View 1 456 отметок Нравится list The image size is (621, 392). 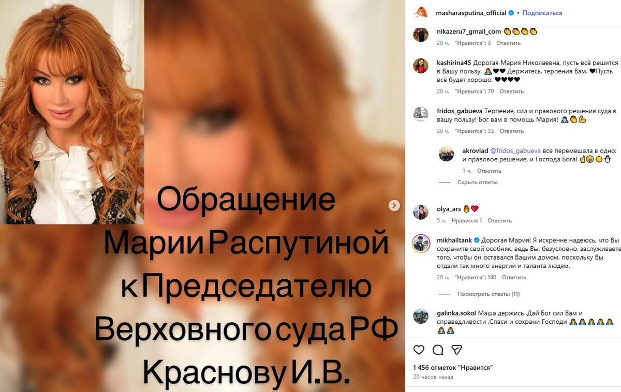pos(453,368)
